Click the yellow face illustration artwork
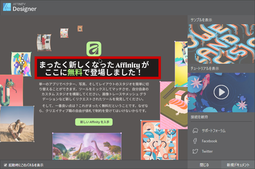 tap(181, 64)
